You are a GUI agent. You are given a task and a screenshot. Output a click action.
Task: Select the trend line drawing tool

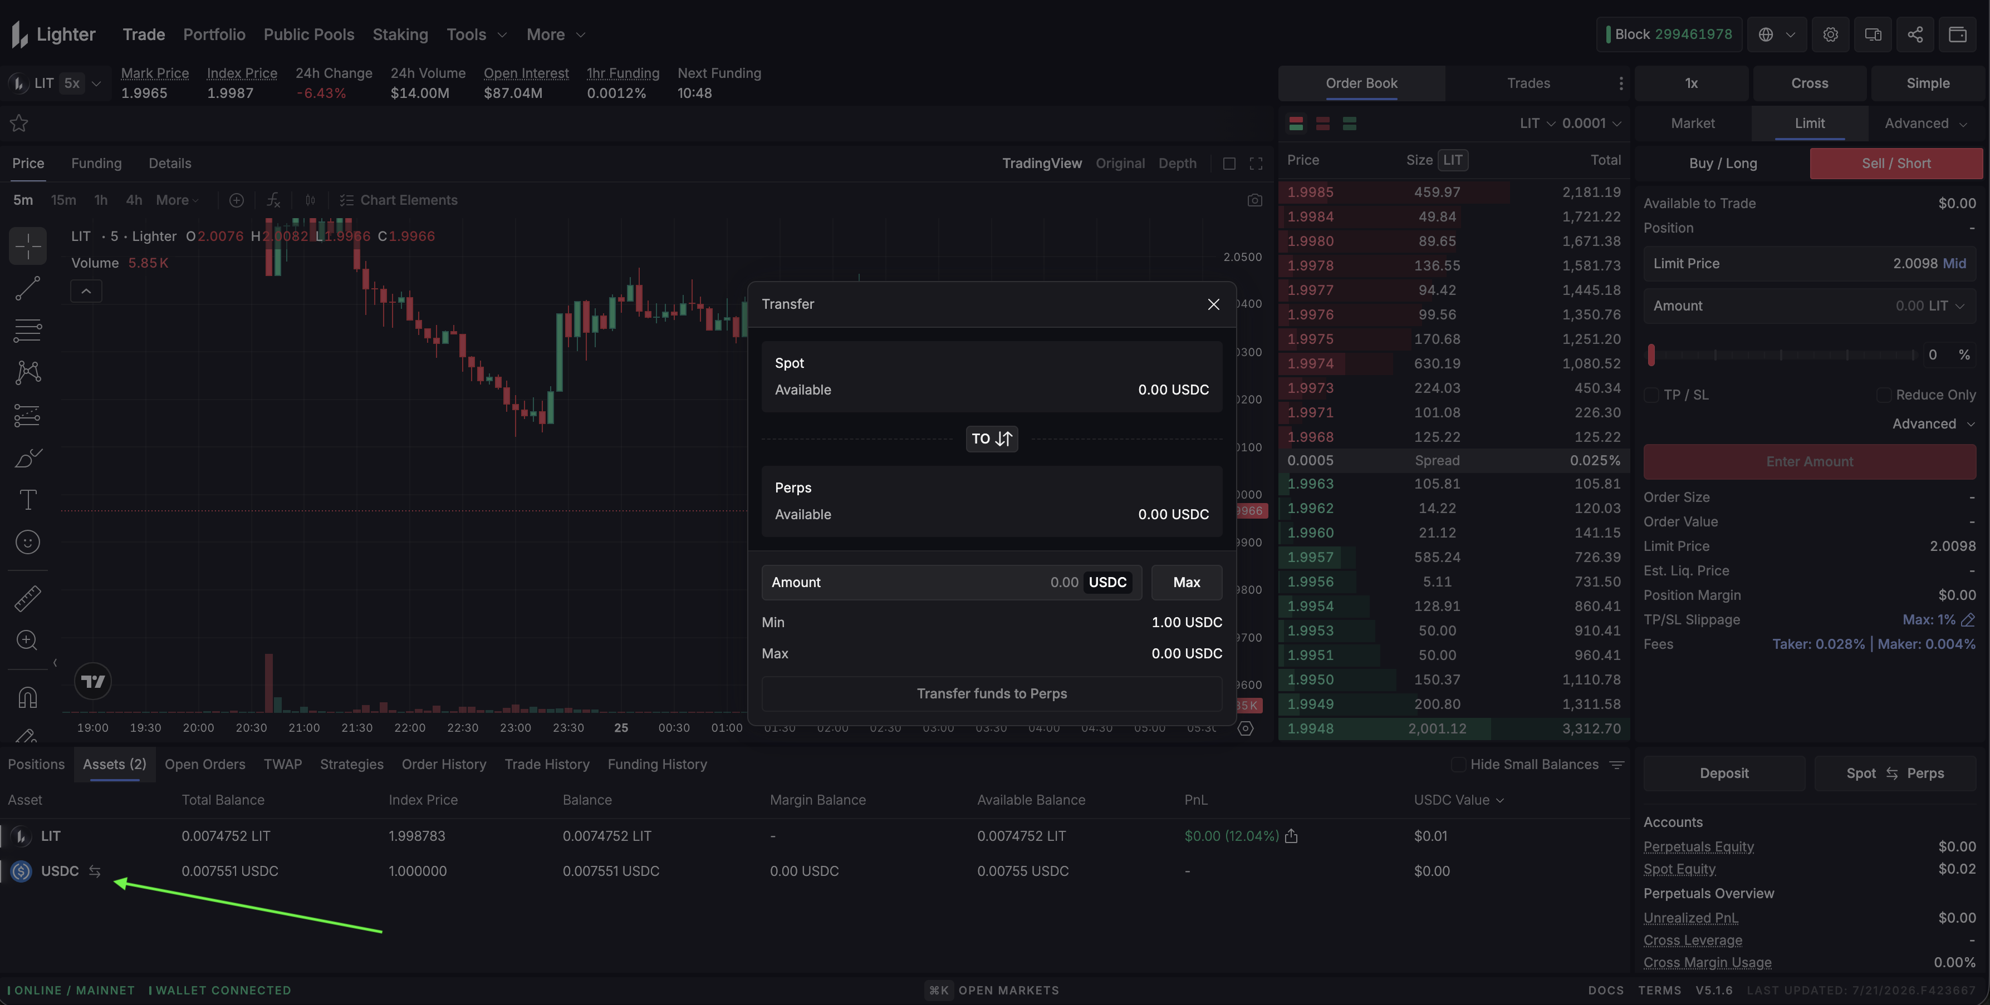tap(28, 289)
